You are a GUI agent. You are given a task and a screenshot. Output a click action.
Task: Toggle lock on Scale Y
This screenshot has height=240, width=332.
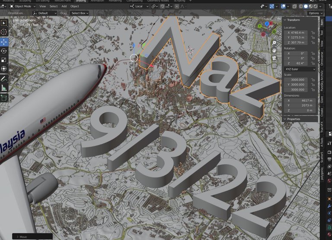coord(313,85)
